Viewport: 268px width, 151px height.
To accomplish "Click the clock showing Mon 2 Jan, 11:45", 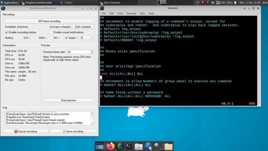I will pyautogui.click(x=250, y=3).
